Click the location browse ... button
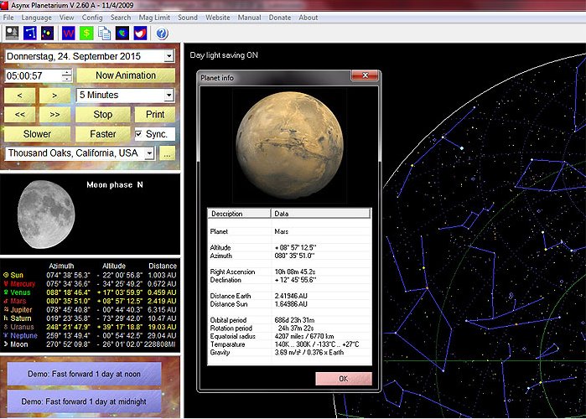This screenshot has width=586, height=419. point(167,153)
